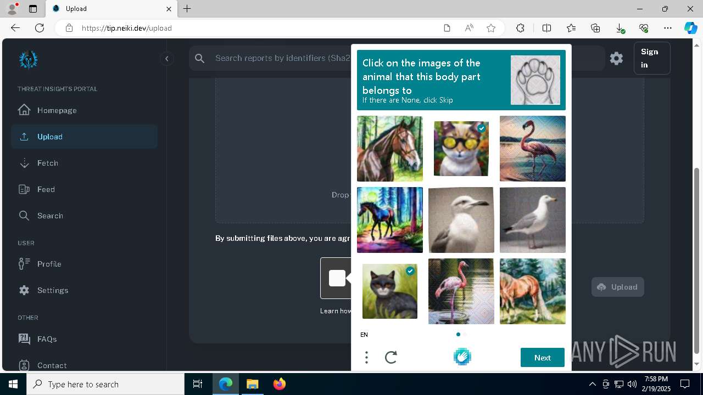
Task: Select the brown and white horse image
Action: [533, 291]
